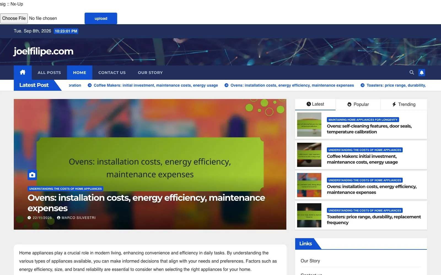Open featured post title about Ovens installation
This screenshot has height=275, width=441.
coord(146,203)
